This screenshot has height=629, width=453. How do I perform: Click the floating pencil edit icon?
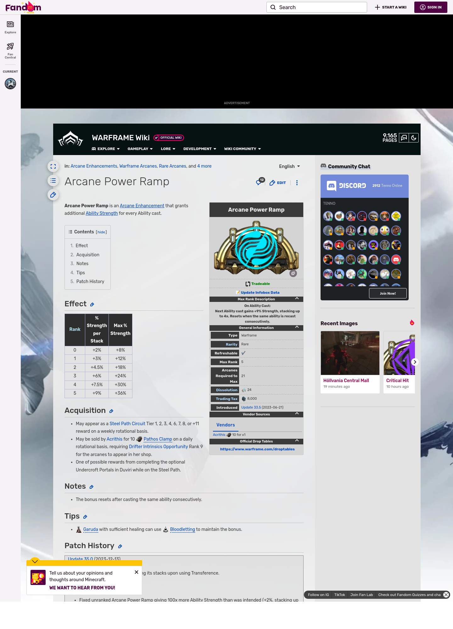53,195
